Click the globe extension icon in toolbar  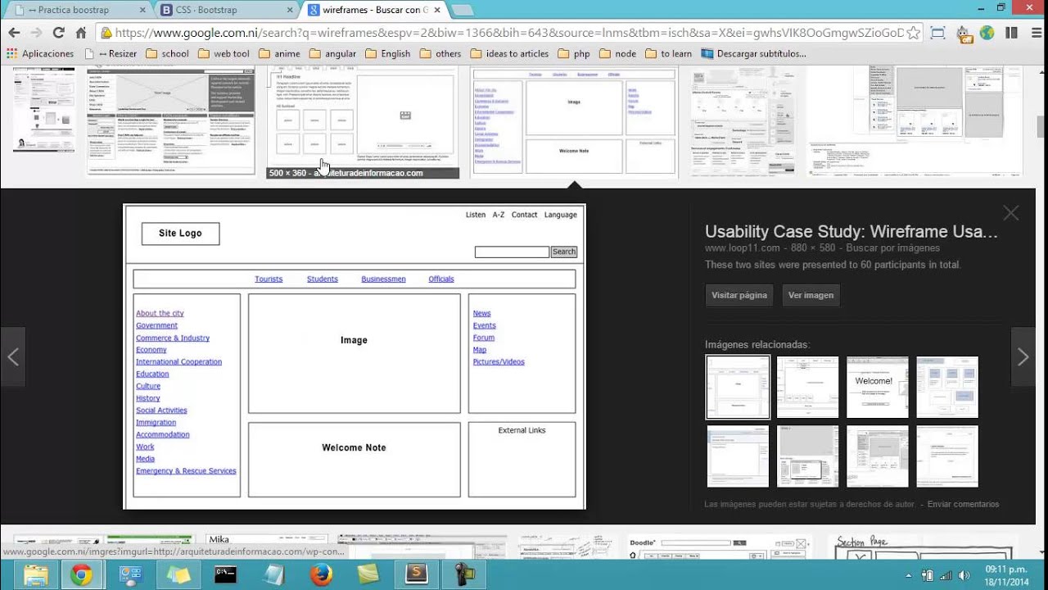pyautogui.click(x=987, y=33)
